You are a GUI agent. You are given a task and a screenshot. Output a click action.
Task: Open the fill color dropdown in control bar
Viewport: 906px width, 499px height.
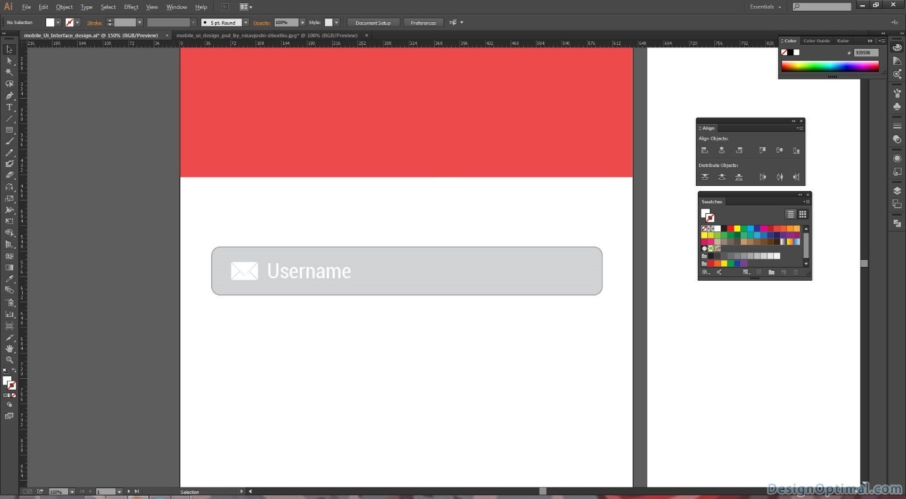click(58, 22)
